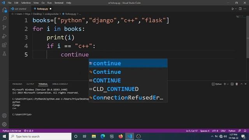Open the editor More Actions ellipsis
Screen dimensions: 249x140
click(x=245, y=9)
